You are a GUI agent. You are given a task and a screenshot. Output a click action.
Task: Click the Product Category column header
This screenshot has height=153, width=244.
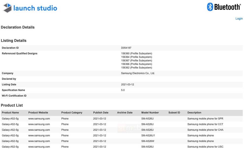coord(72,113)
